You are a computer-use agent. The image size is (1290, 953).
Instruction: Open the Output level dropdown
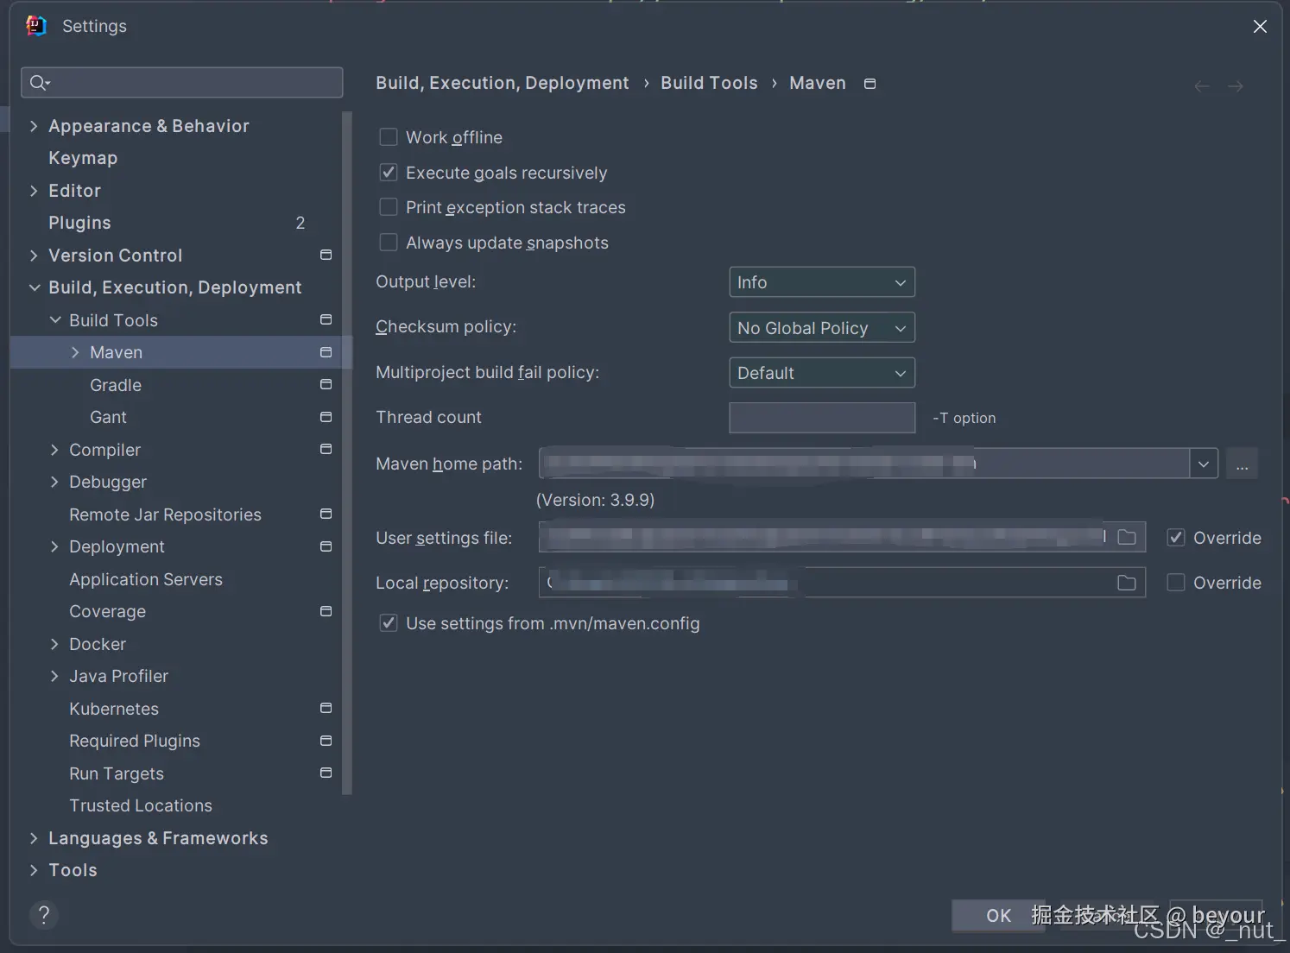[822, 282]
